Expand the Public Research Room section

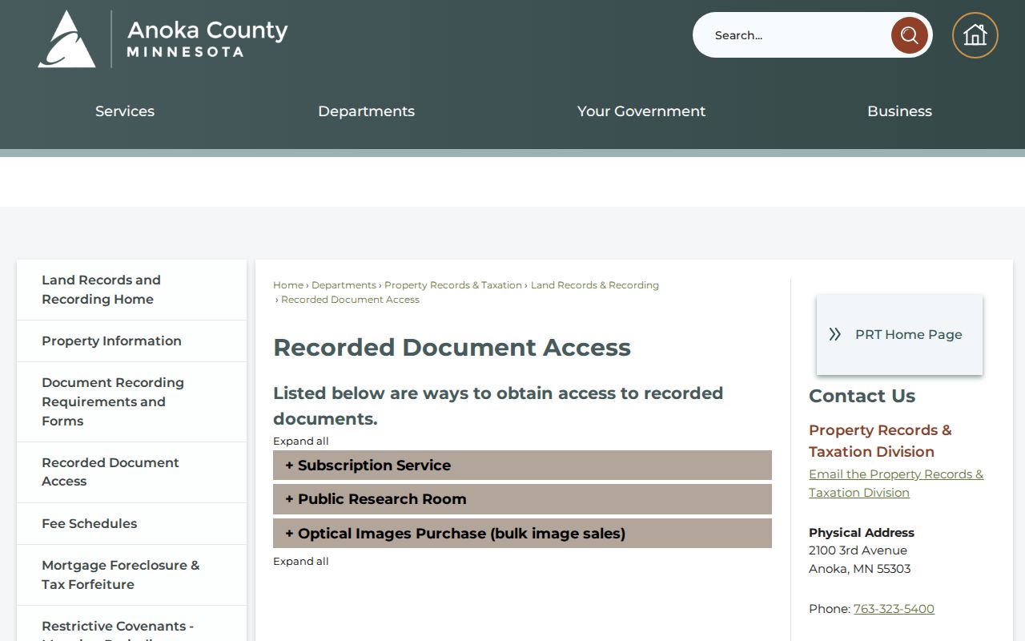[522, 499]
